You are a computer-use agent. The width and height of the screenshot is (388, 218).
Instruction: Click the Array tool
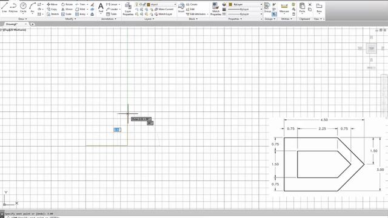80,14
